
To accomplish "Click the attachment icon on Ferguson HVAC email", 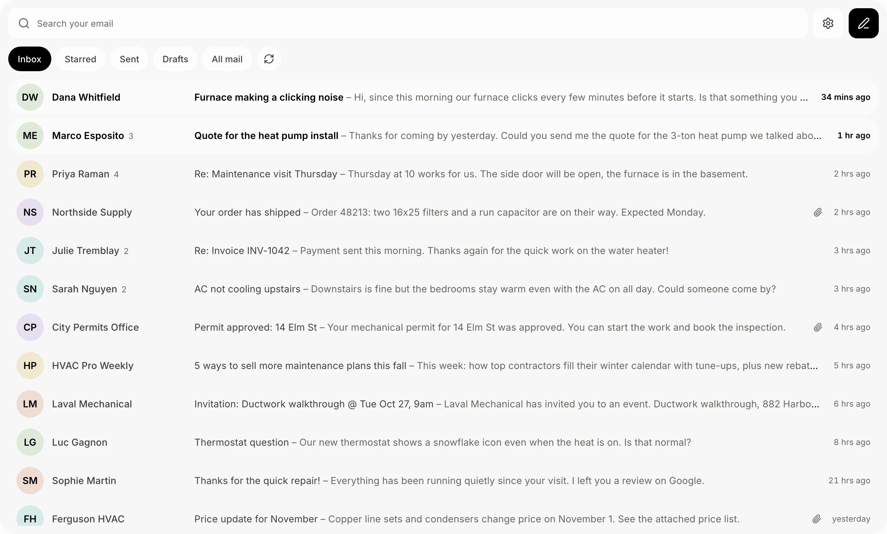I will (x=816, y=519).
